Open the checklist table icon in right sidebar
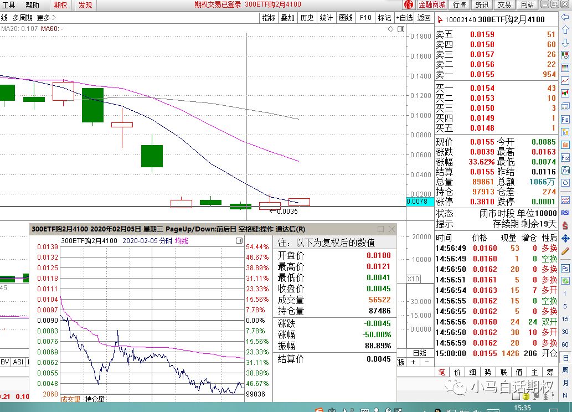 (x=565, y=55)
